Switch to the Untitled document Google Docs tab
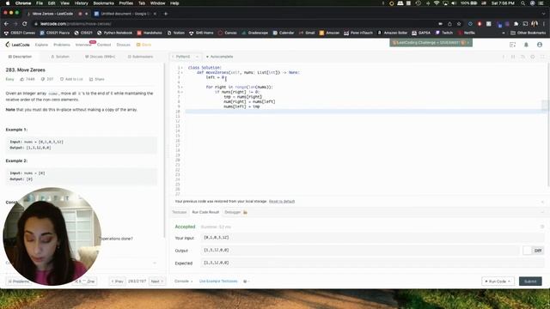 [x=125, y=14]
